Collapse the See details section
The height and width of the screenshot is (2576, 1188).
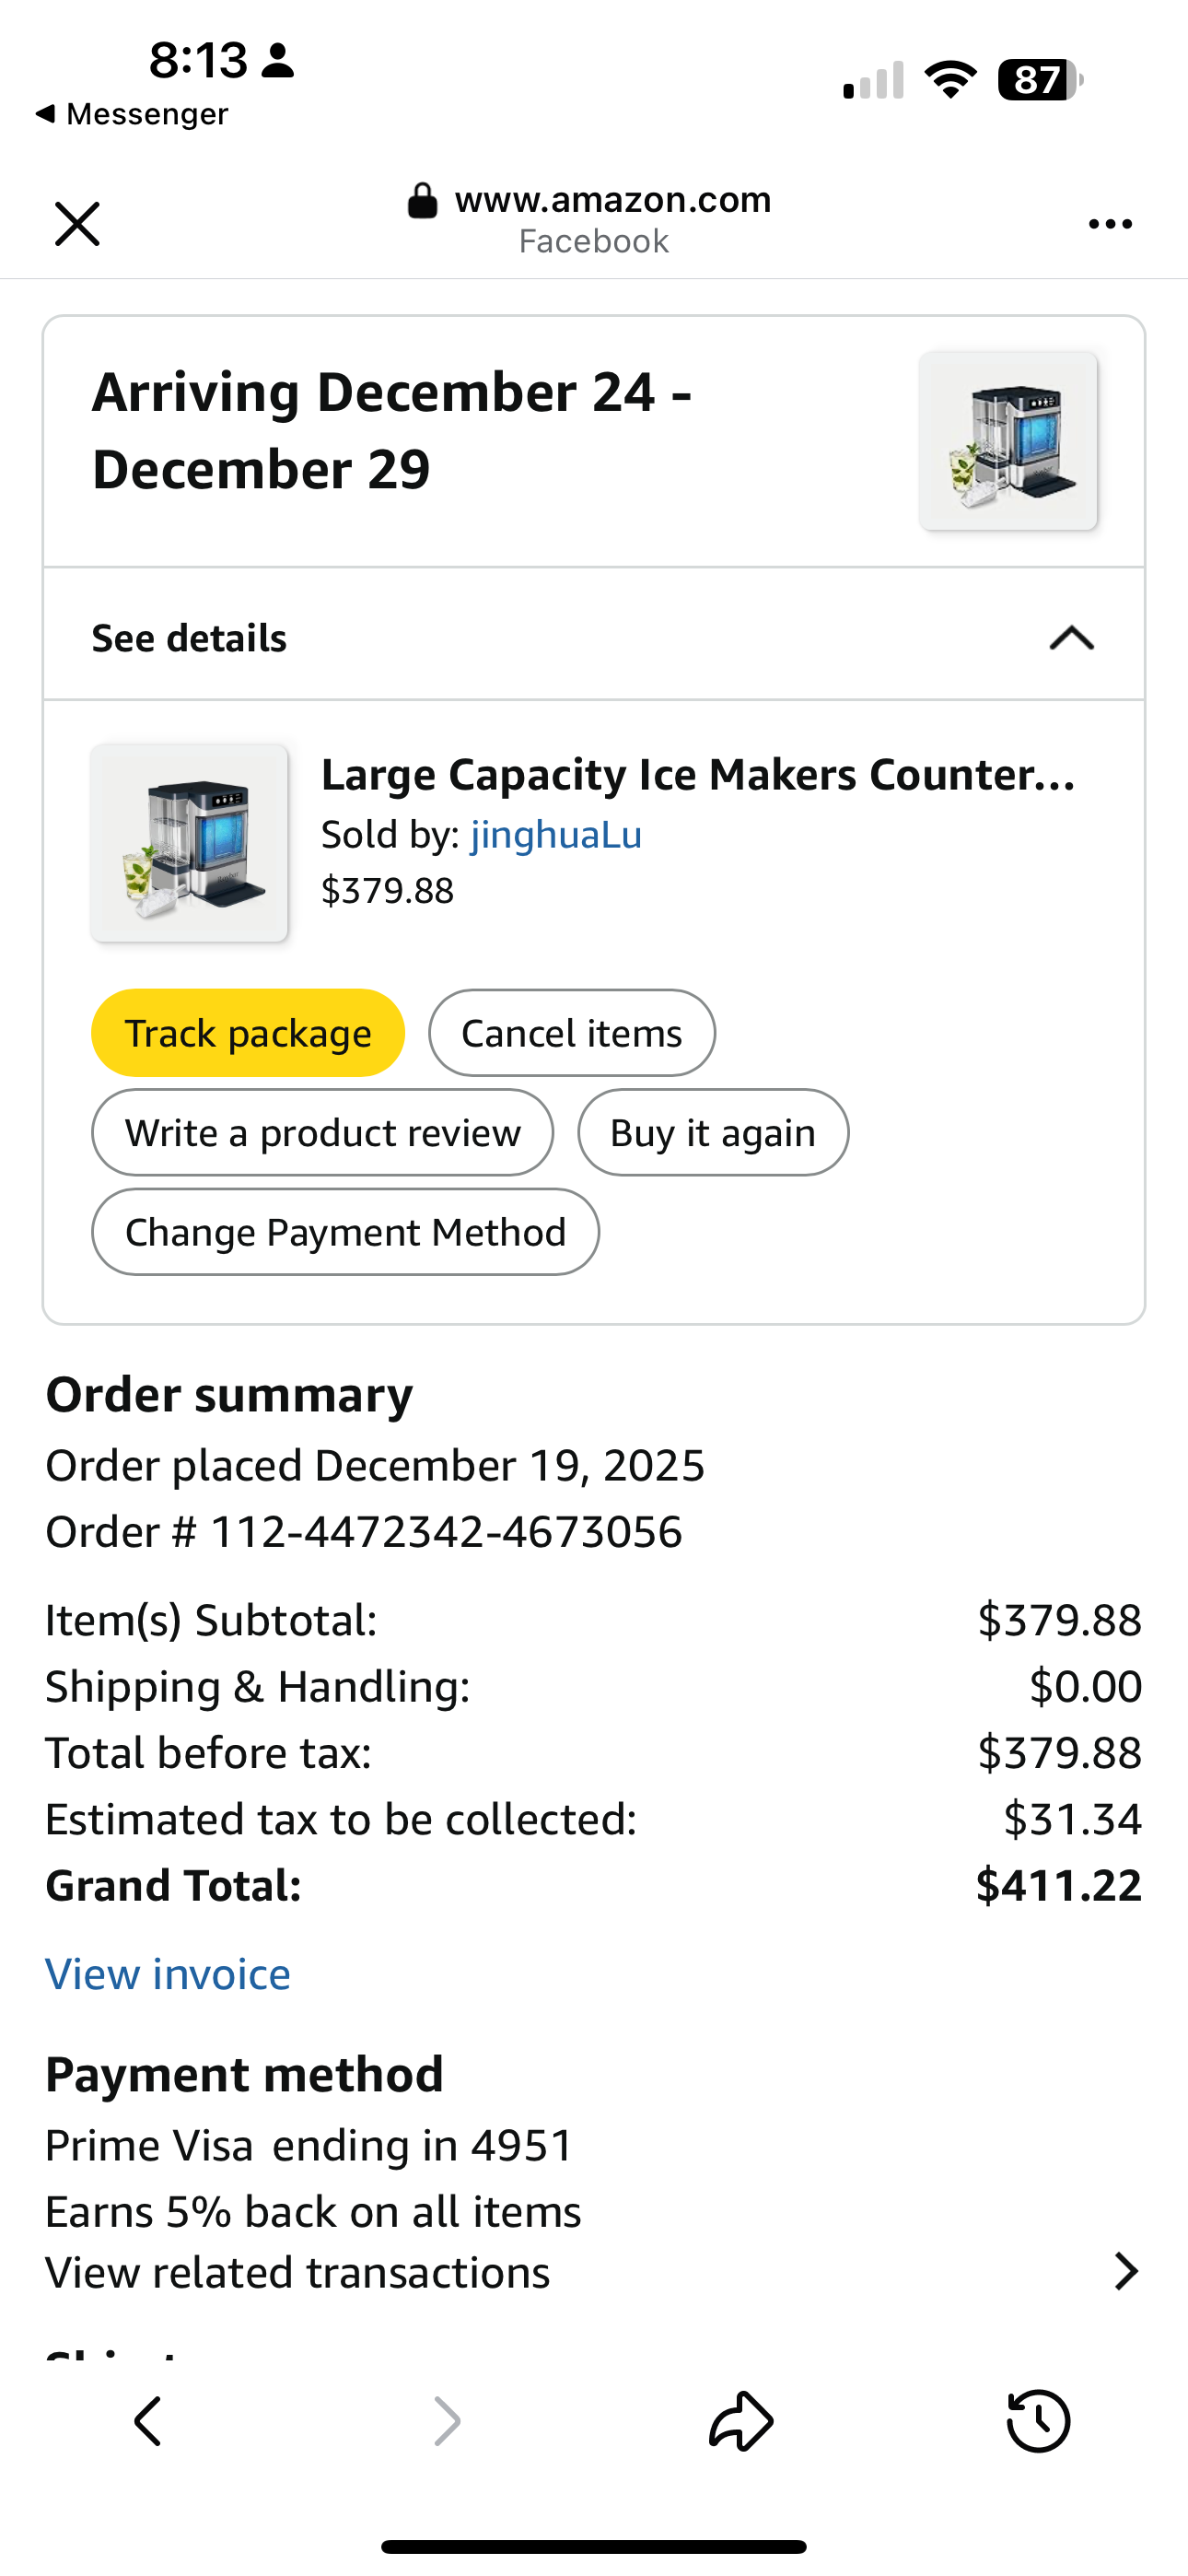click(1071, 638)
